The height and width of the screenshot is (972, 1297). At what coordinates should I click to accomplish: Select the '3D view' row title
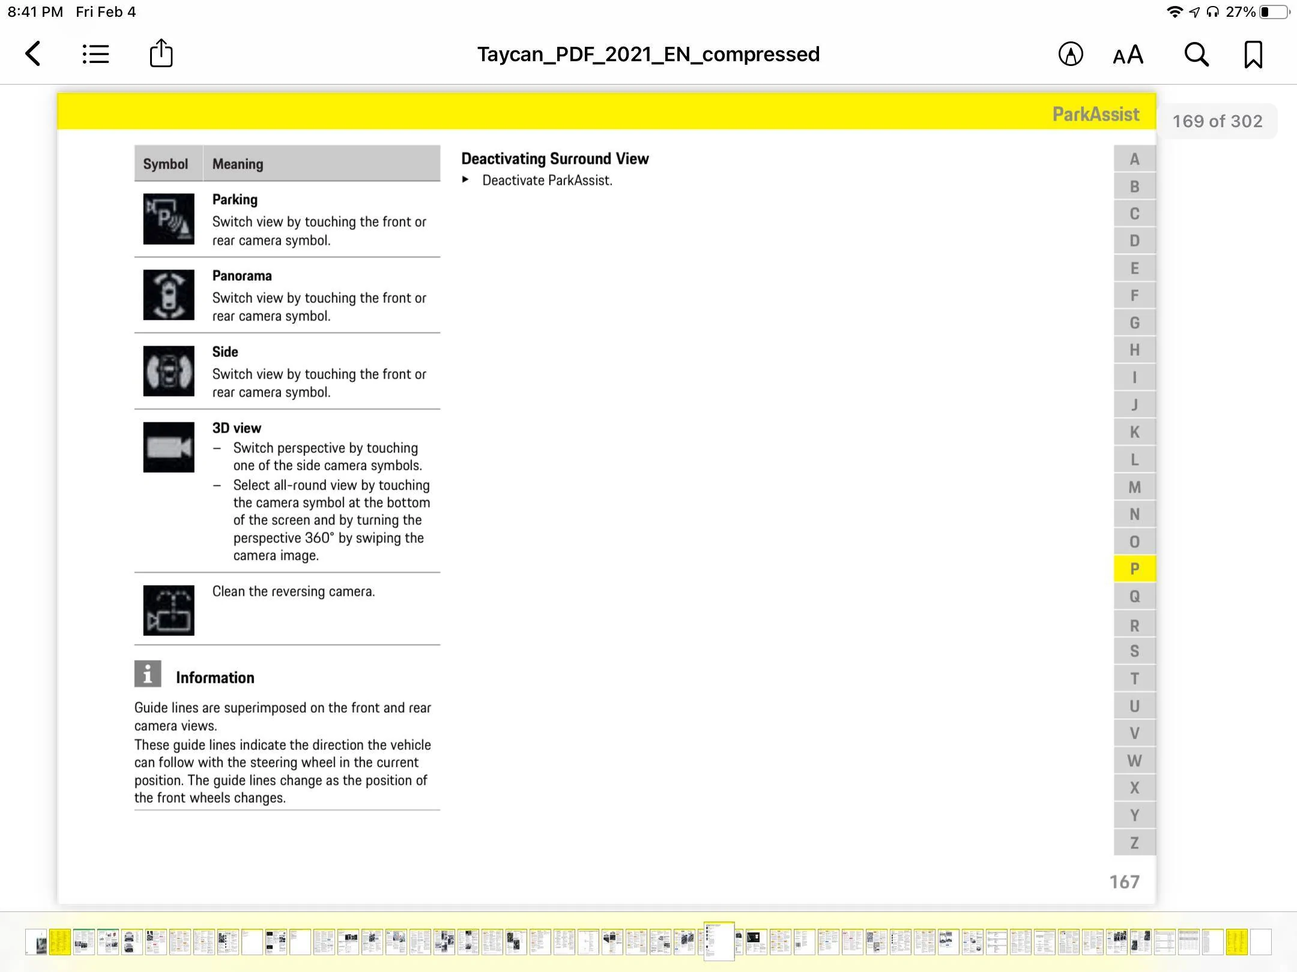237,428
